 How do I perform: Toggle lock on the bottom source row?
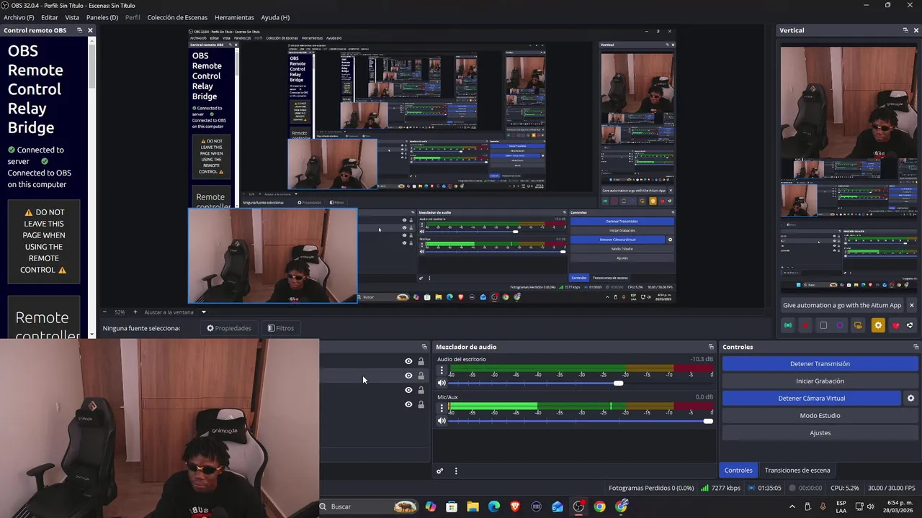[421, 404]
